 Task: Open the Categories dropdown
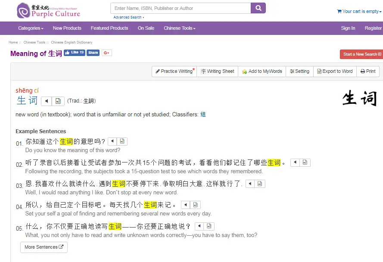pyautogui.click(x=30, y=28)
